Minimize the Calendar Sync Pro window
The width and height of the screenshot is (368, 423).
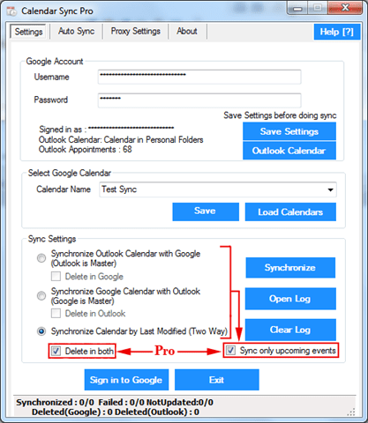click(297, 9)
